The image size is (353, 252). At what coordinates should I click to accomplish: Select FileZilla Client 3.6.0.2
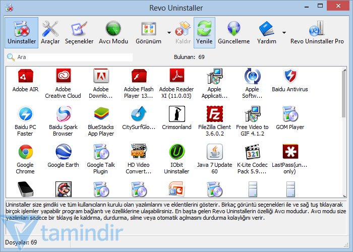pos(214,121)
